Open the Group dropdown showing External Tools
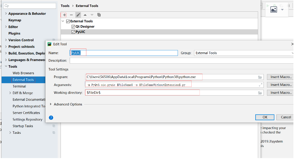The width and height of the screenshot is (295, 159). (x=244, y=53)
